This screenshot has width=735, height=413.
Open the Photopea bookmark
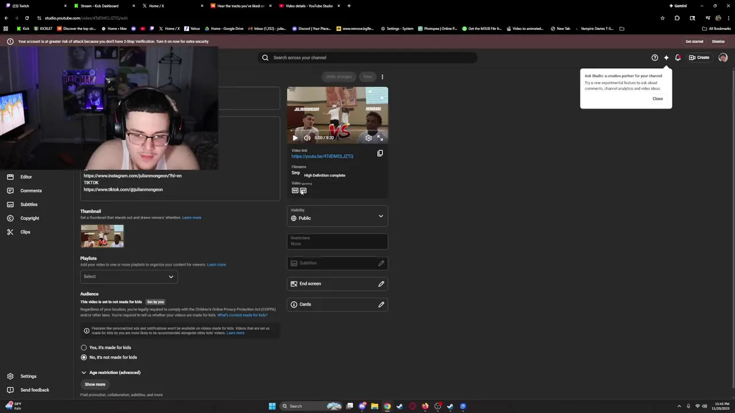click(x=438, y=29)
